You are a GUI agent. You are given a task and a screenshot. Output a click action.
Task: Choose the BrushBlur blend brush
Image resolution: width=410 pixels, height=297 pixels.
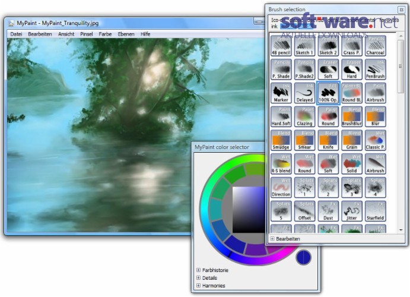(x=351, y=116)
